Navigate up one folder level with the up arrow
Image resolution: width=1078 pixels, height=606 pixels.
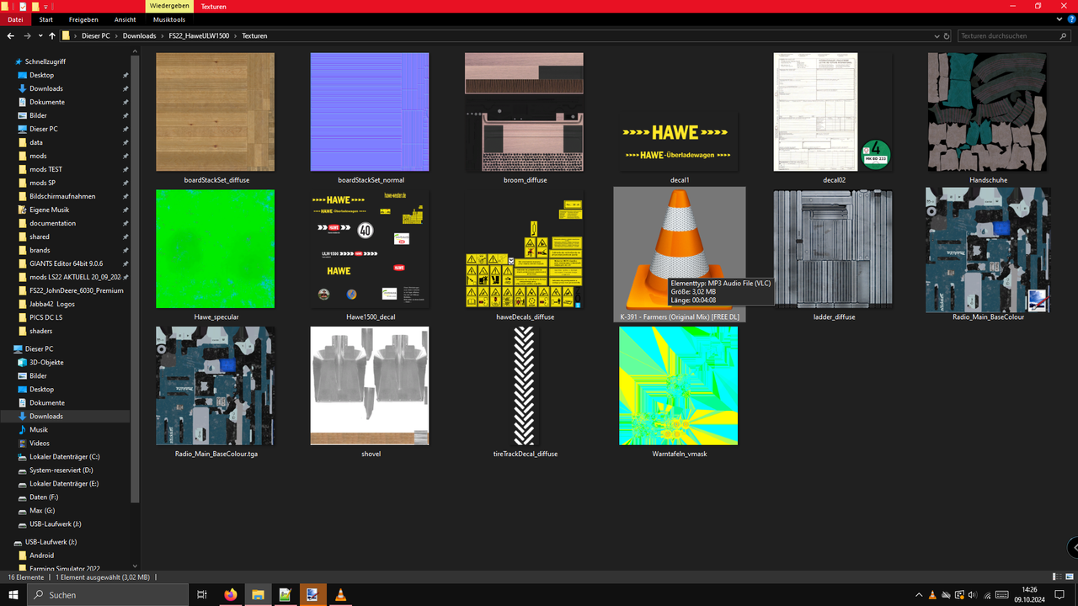point(52,36)
